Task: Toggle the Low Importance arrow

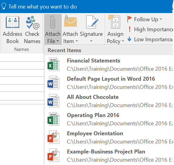Action: 130,39
